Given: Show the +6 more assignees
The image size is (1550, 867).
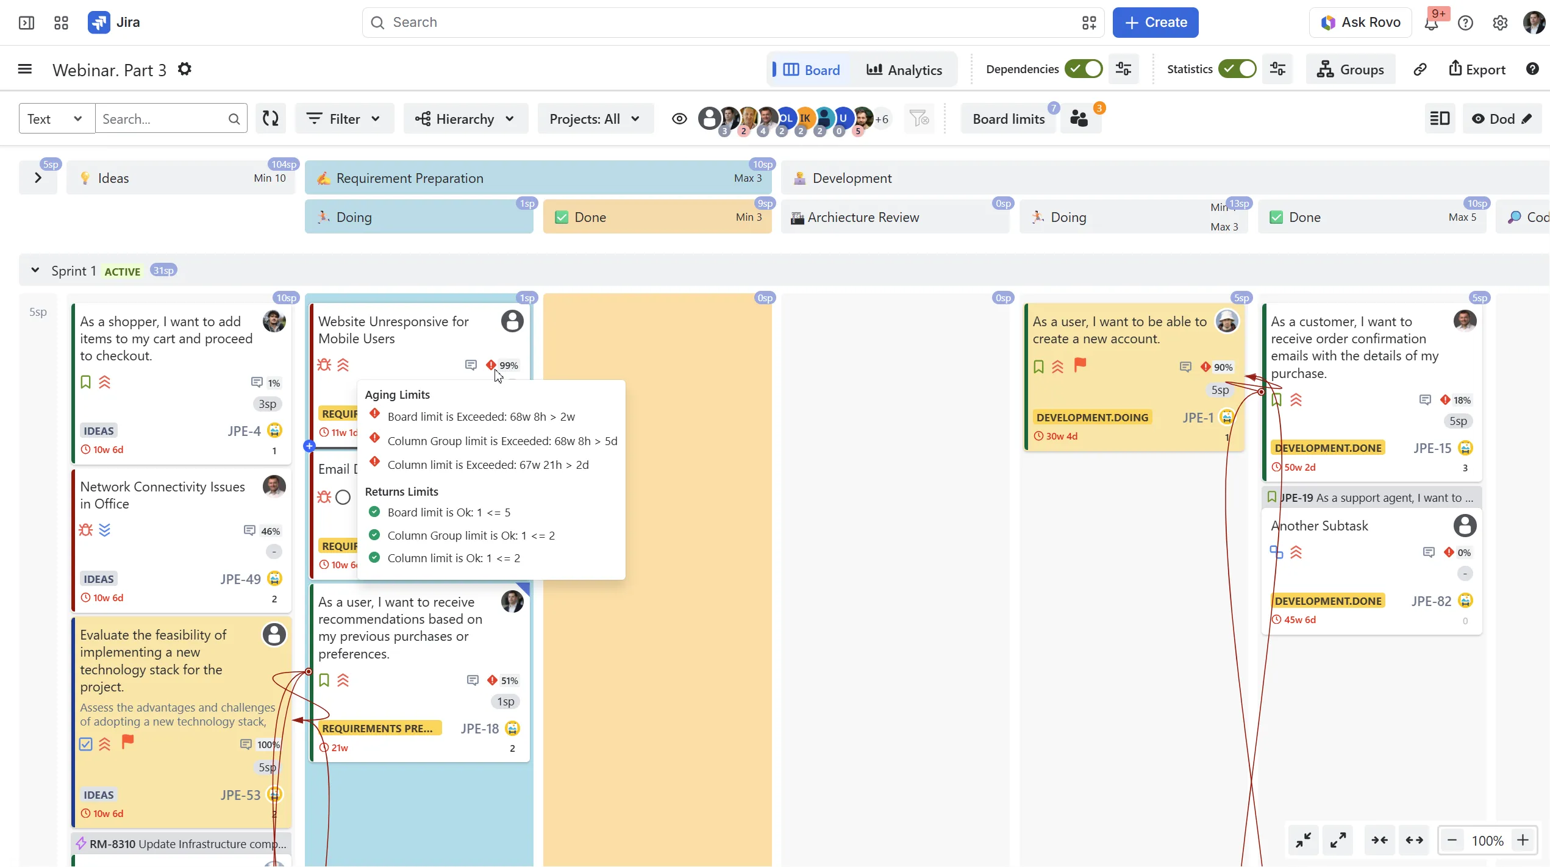Looking at the screenshot, I should [x=882, y=119].
